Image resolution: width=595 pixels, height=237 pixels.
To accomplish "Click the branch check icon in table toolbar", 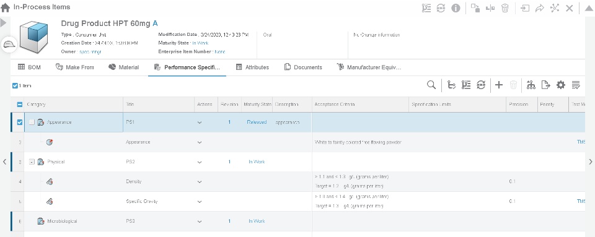I will (452, 85).
